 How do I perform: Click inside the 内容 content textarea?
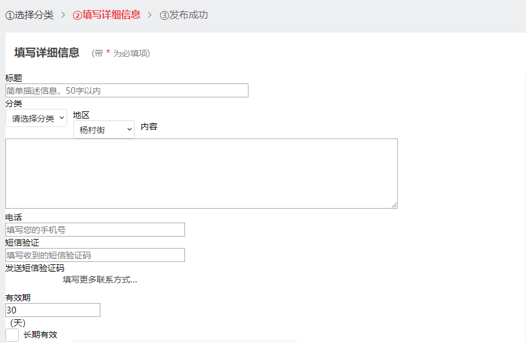click(201, 174)
